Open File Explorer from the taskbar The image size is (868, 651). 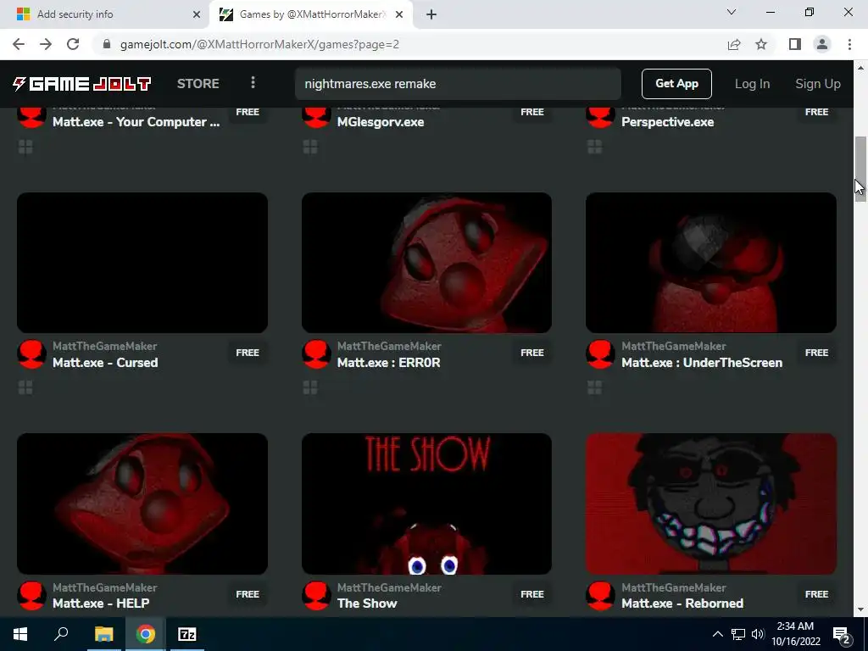coord(103,634)
